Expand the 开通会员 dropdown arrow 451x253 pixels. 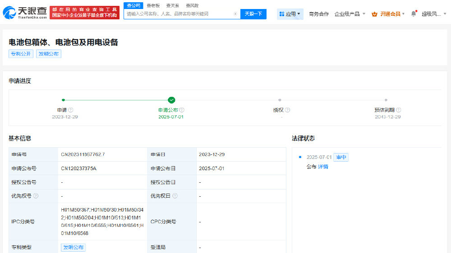403,14
